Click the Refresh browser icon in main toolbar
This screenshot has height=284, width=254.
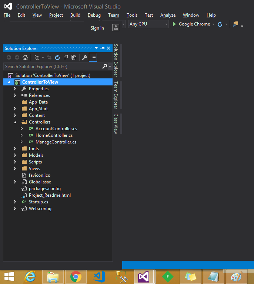(220, 24)
